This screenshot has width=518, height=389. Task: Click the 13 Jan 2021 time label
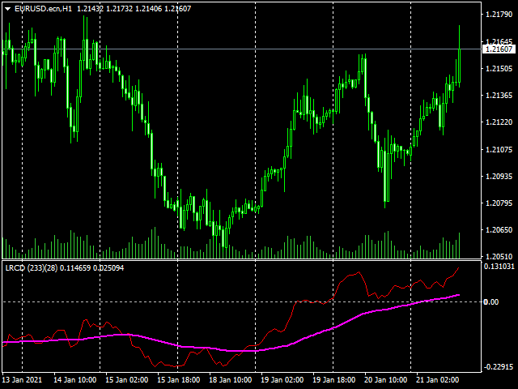tap(22, 379)
